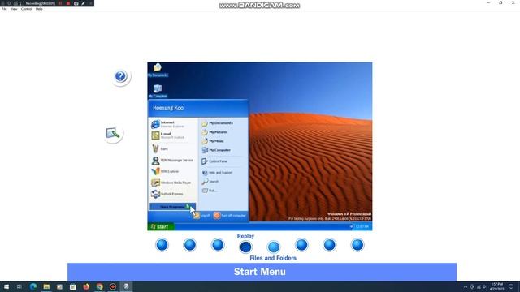Click the Bandicam pencil draw icon

(x=83, y=3)
